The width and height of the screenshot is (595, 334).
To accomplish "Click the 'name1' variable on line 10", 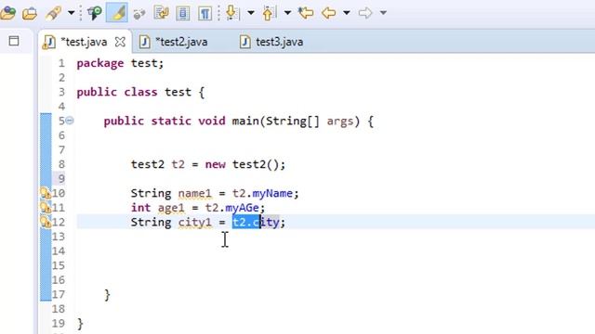I will tap(194, 194).
